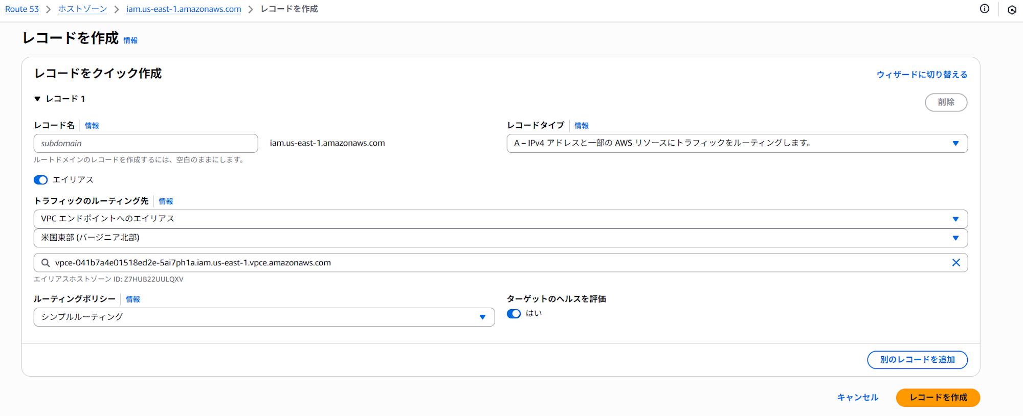
Task: Click the レコードを作成 breadcrumb text
Action: coord(290,9)
